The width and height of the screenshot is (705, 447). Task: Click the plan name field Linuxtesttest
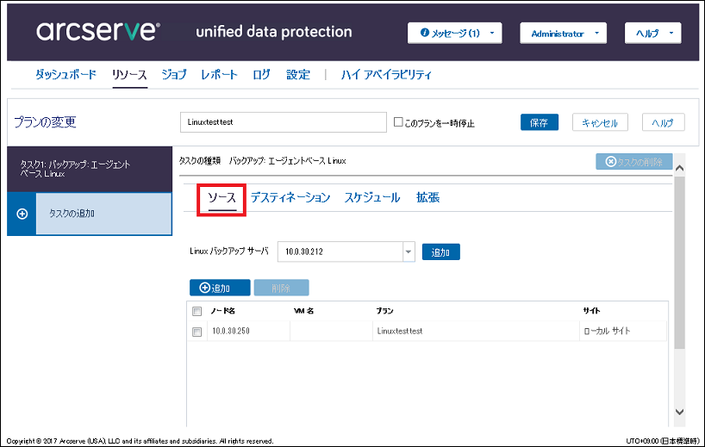(x=284, y=122)
